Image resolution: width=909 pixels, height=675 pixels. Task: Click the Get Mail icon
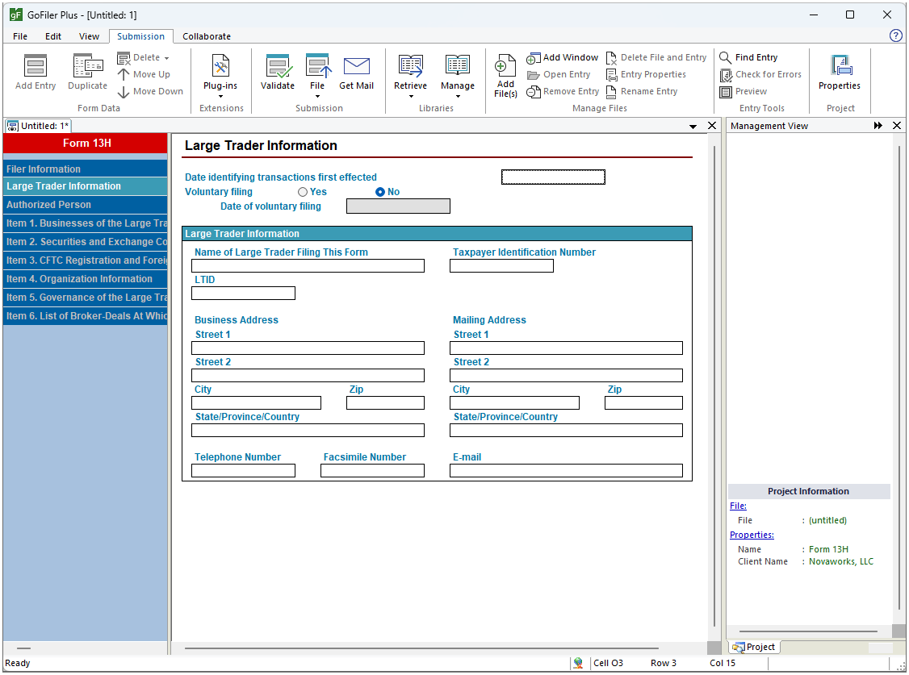356,73
